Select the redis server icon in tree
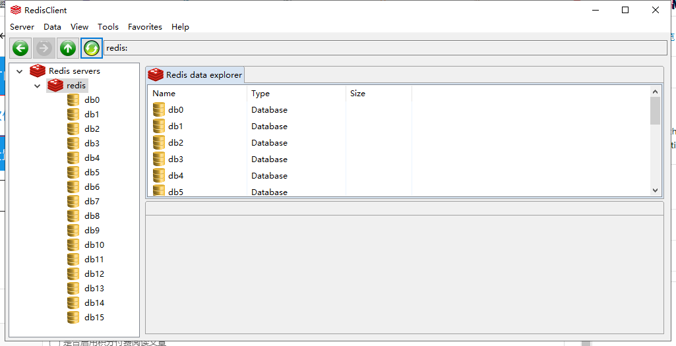Image resolution: width=676 pixels, height=346 pixels. pyautogui.click(x=55, y=86)
